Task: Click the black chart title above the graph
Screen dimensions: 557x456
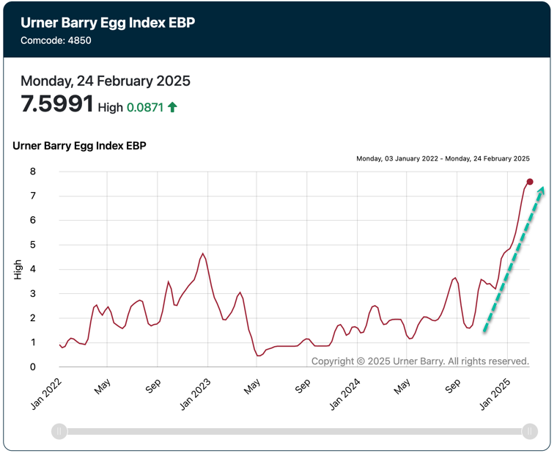Action: click(79, 146)
